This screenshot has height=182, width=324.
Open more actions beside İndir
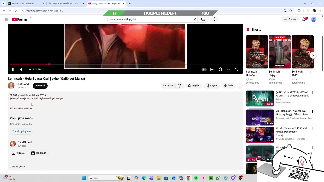click(x=240, y=86)
